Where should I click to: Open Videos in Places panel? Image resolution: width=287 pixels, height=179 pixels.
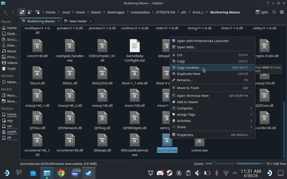coord(10,63)
